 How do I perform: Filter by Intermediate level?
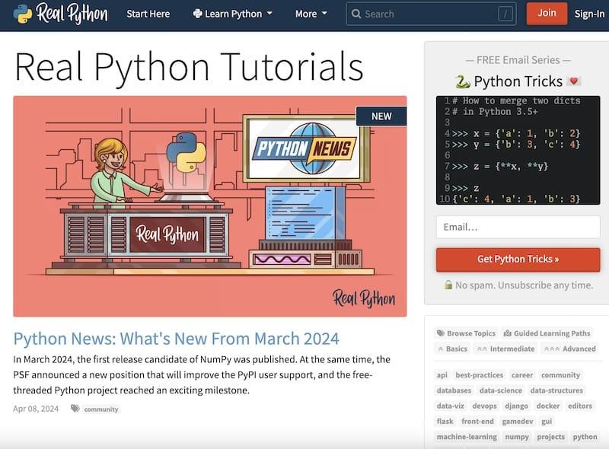[506, 349]
